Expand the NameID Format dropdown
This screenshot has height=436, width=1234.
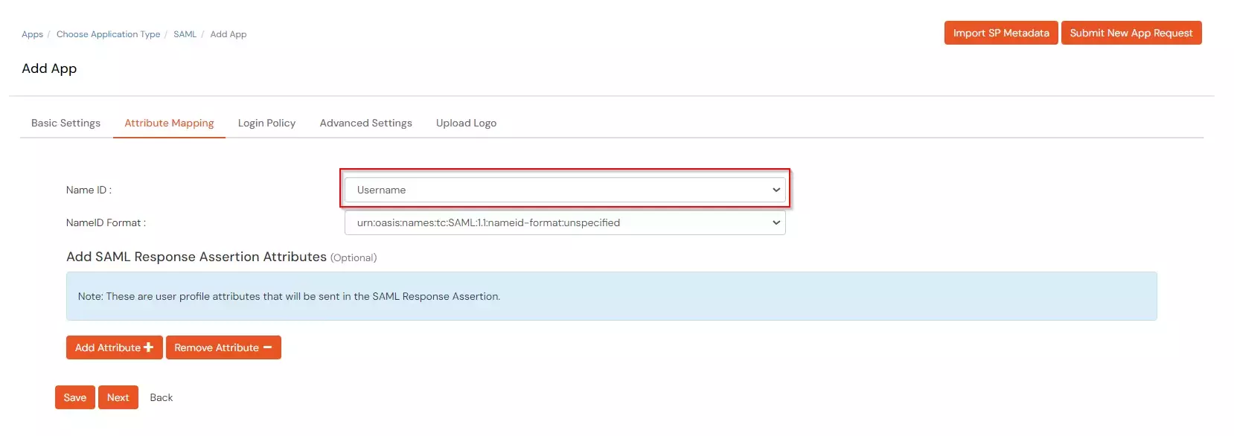pyautogui.click(x=565, y=222)
